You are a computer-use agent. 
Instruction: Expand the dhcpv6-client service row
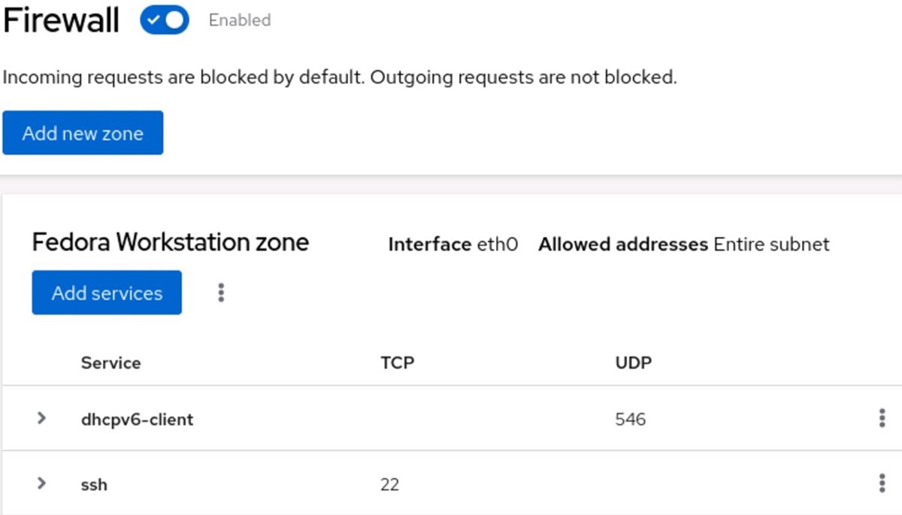point(42,418)
